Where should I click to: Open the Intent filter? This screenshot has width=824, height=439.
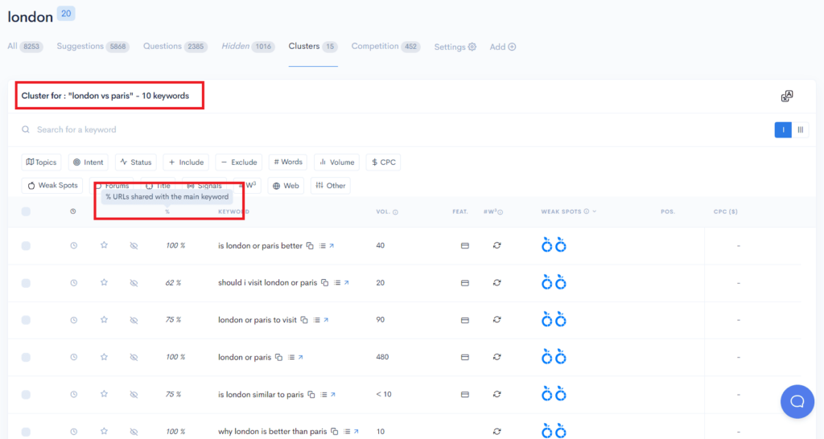(x=89, y=162)
